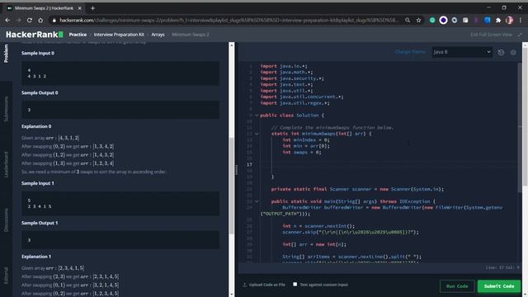Viewport: 528px width, 297px height.
Task: Go to the Practice breadcrumb
Action: (x=78, y=35)
